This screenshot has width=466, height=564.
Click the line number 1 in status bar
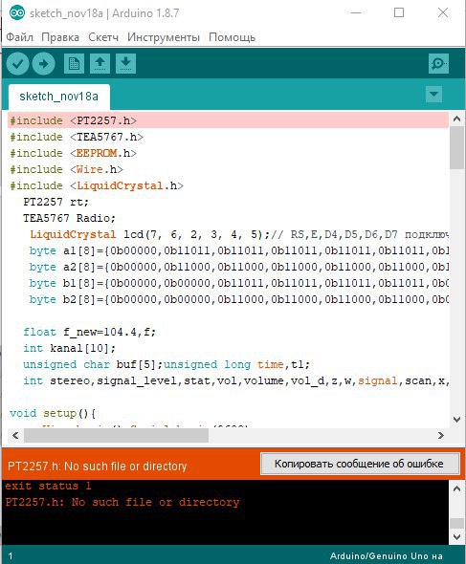11,556
